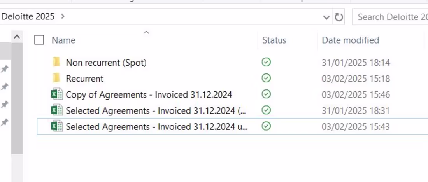This screenshot has height=182, width=428.
Task: Click the Non recurrent (Spot) folder icon
Action: [x=57, y=62]
